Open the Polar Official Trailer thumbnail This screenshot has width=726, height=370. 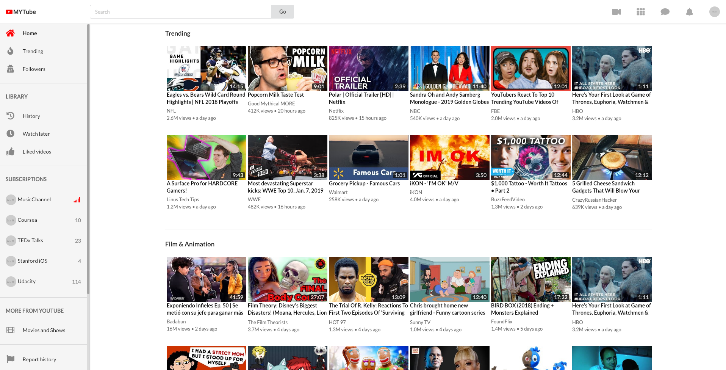pyautogui.click(x=369, y=69)
